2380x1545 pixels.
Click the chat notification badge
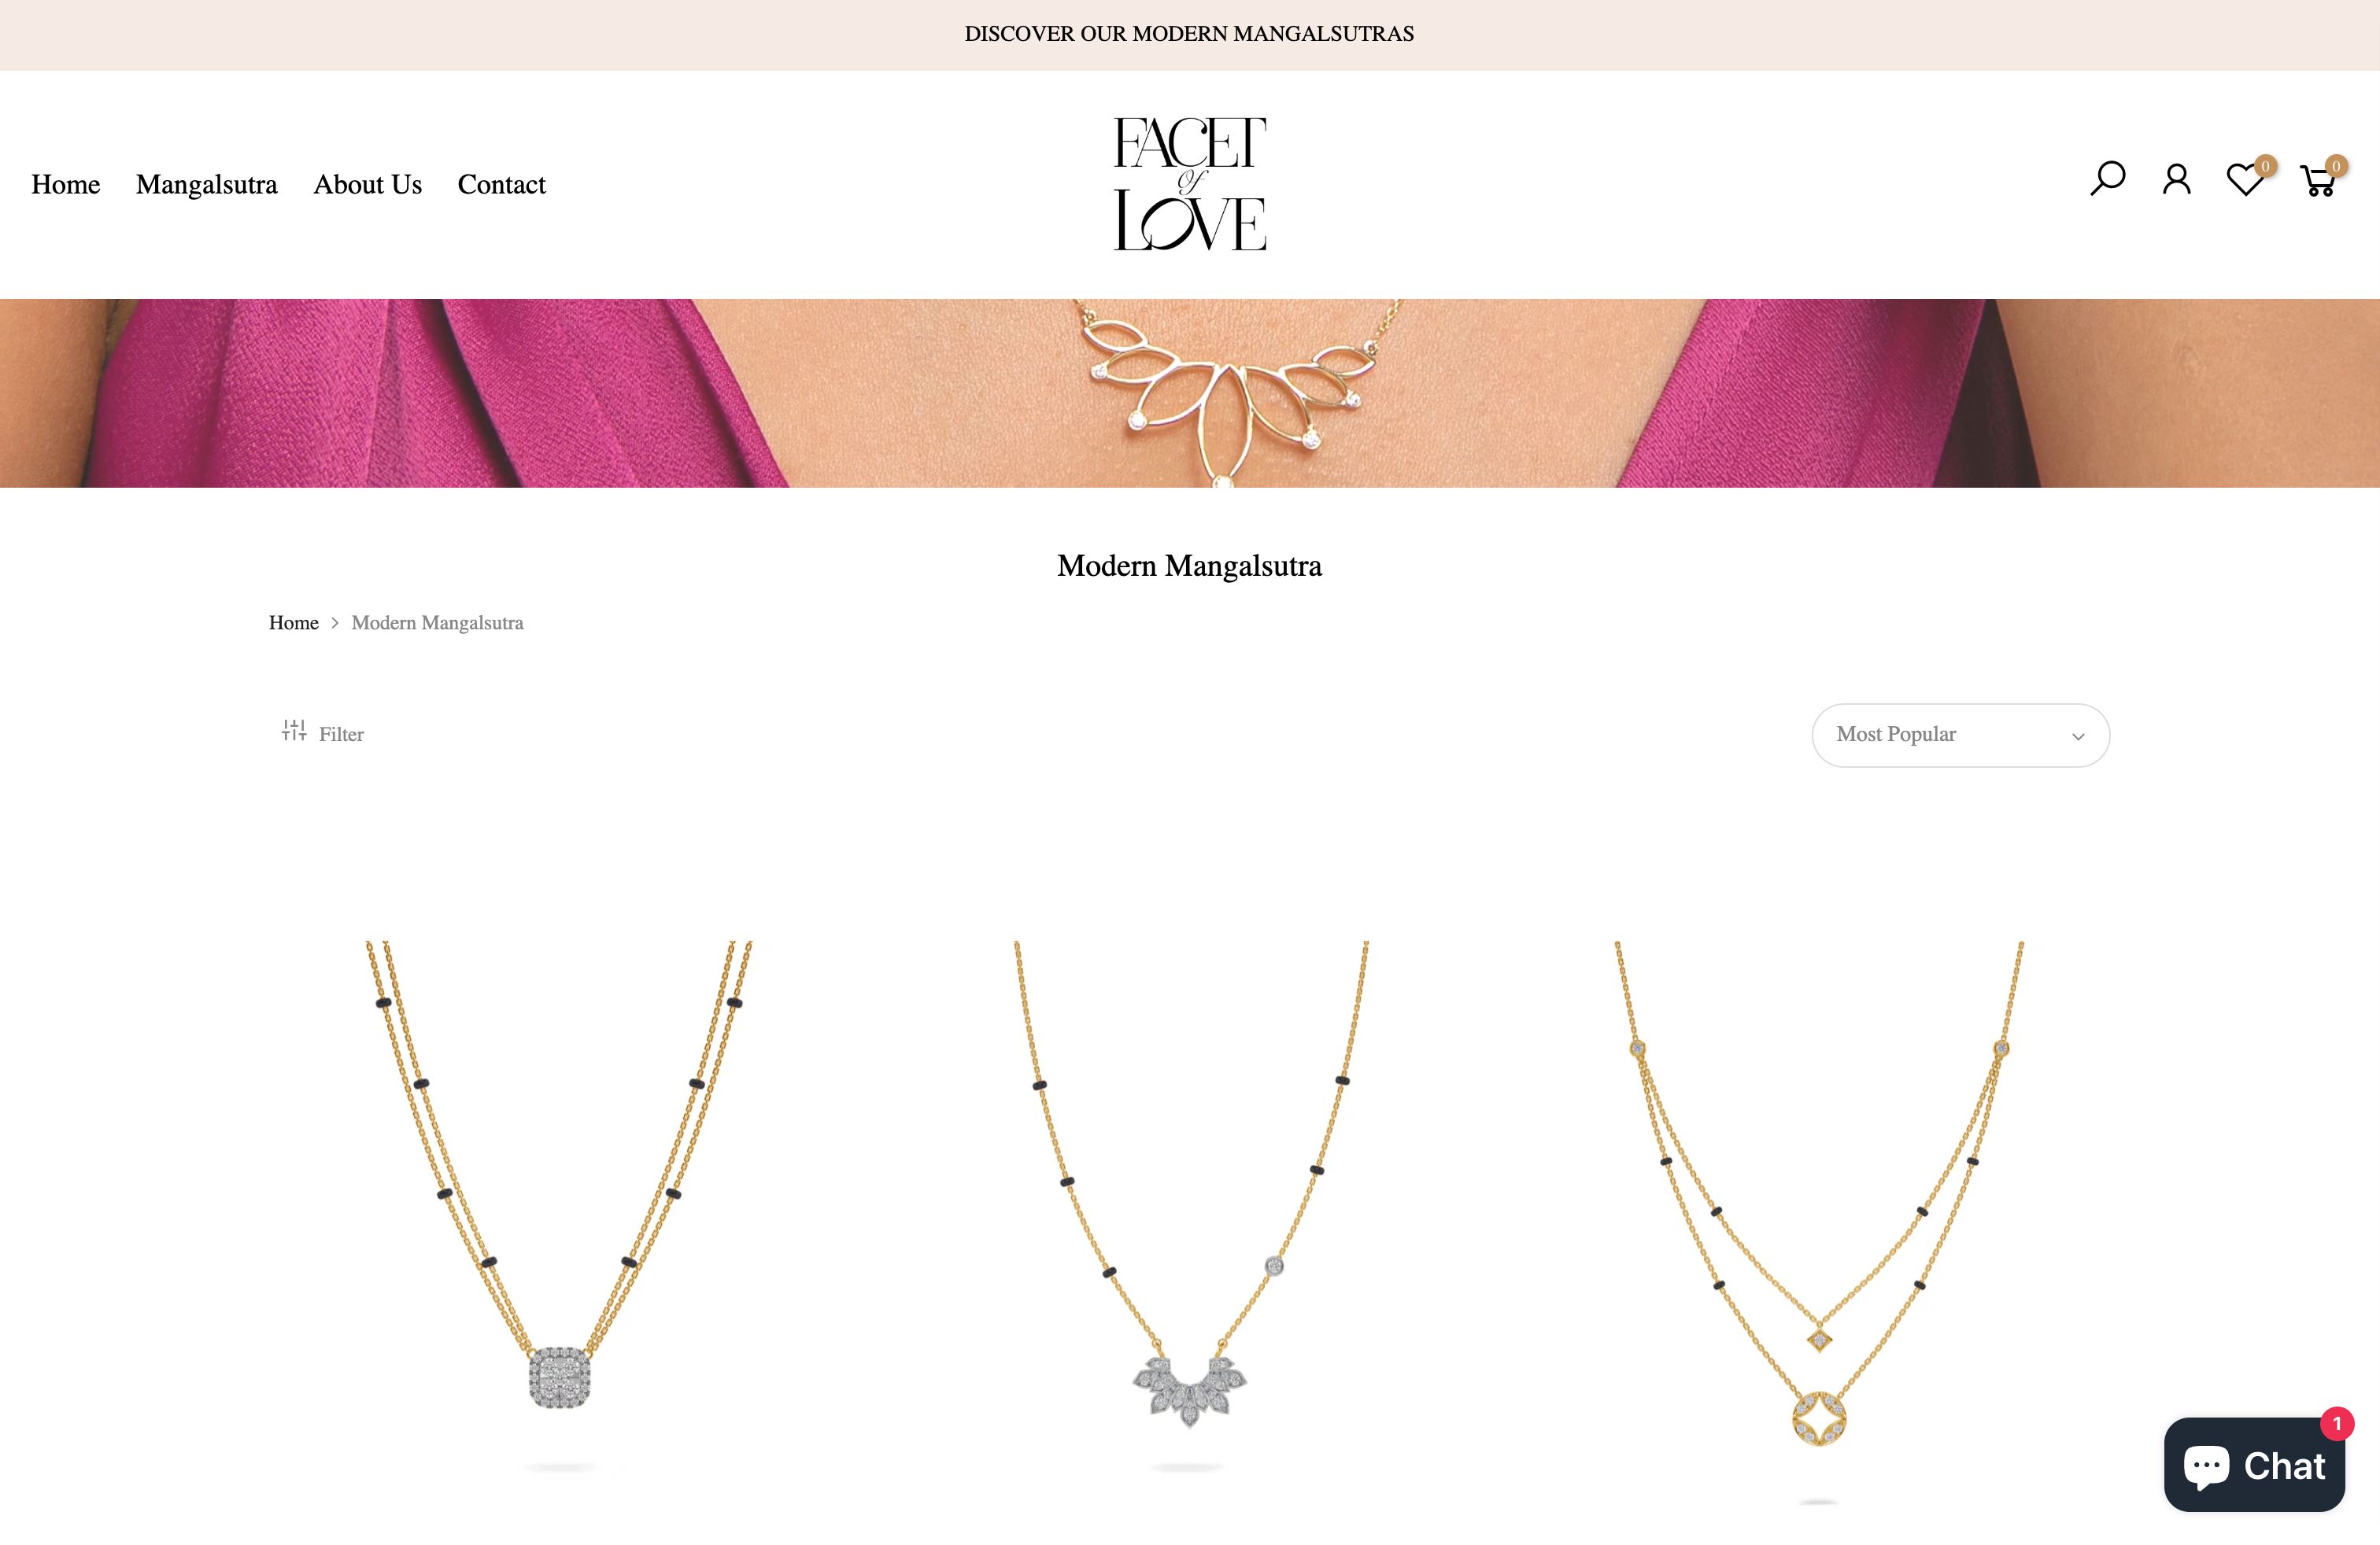pyautogui.click(x=2337, y=1424)
